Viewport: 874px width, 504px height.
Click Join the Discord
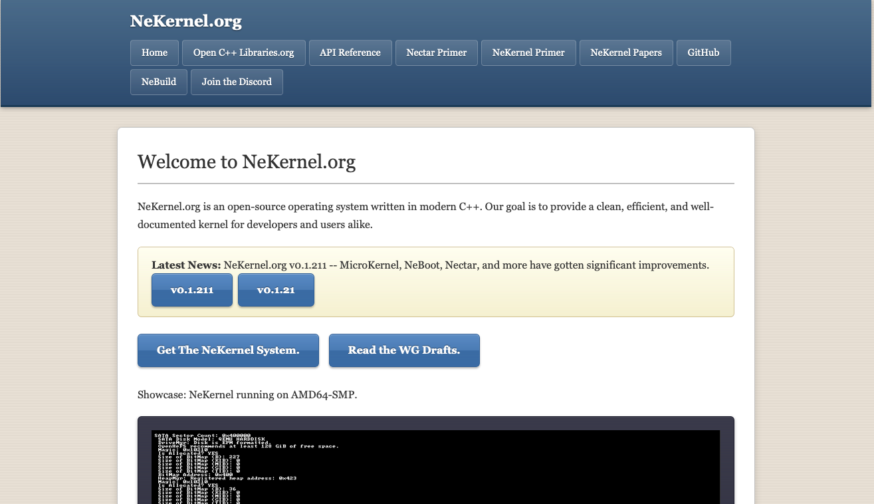(x=237, y=82)
